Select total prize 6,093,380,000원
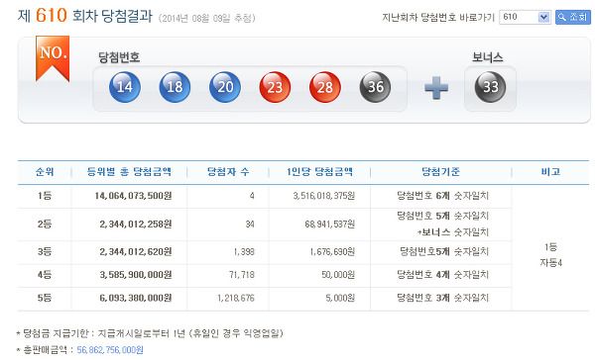The image size is (595, 360). [x=136, y=298]
